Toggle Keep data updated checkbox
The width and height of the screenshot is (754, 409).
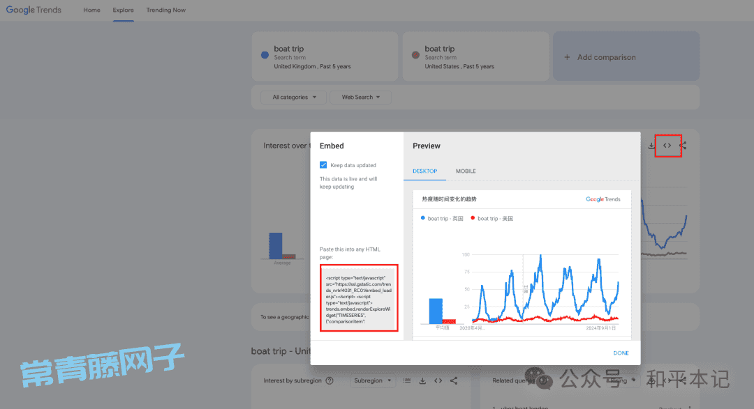click(x=323, y=164)
